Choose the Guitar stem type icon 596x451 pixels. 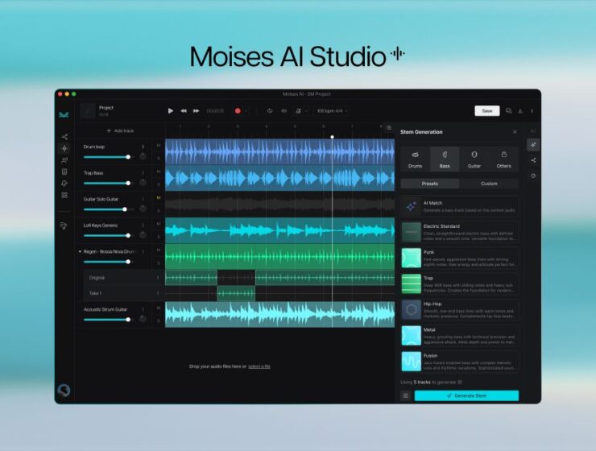[474, 158]
